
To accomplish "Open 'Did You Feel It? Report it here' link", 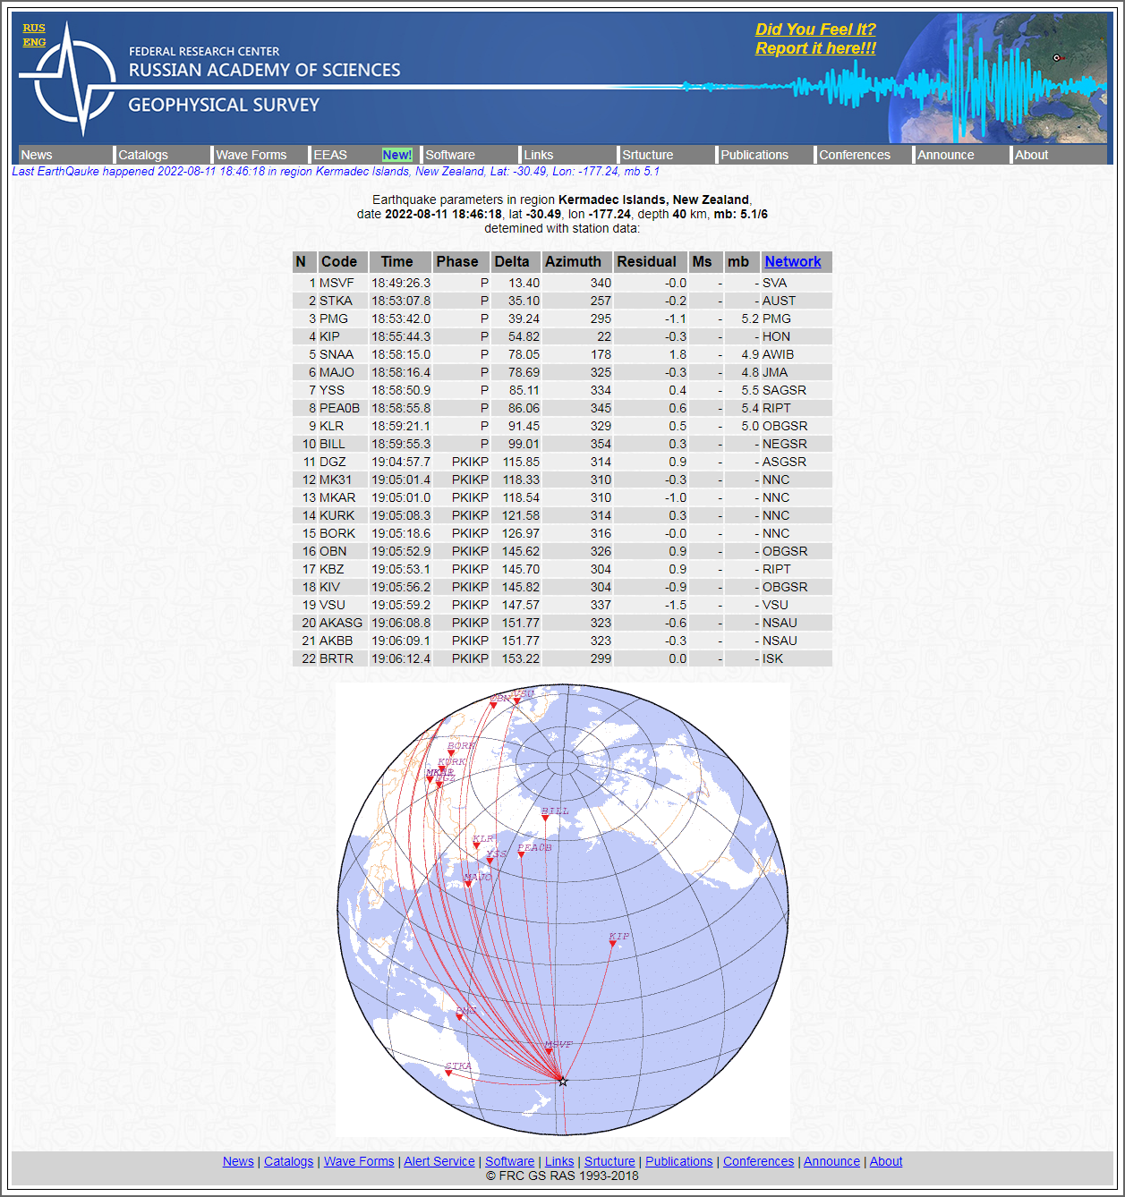I will click(815, 38).
